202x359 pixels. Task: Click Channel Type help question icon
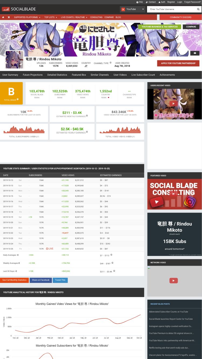pyautogui.click(x=110, y=63)
